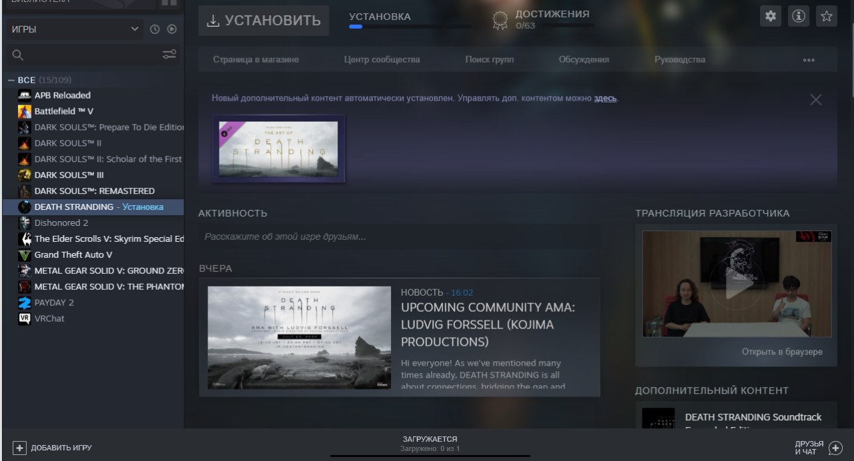Open the more options ellipsis menu
854x461 pixels.
tap(809, 60)
